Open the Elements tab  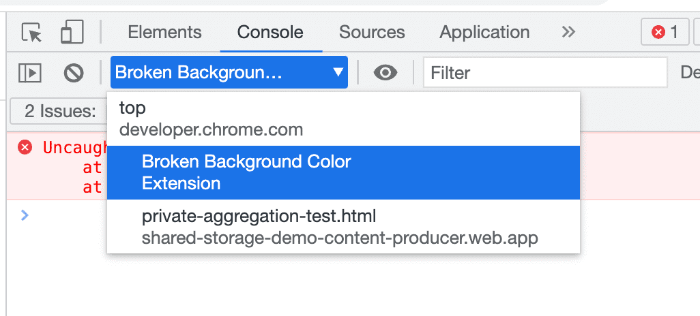tap(164, 32)
